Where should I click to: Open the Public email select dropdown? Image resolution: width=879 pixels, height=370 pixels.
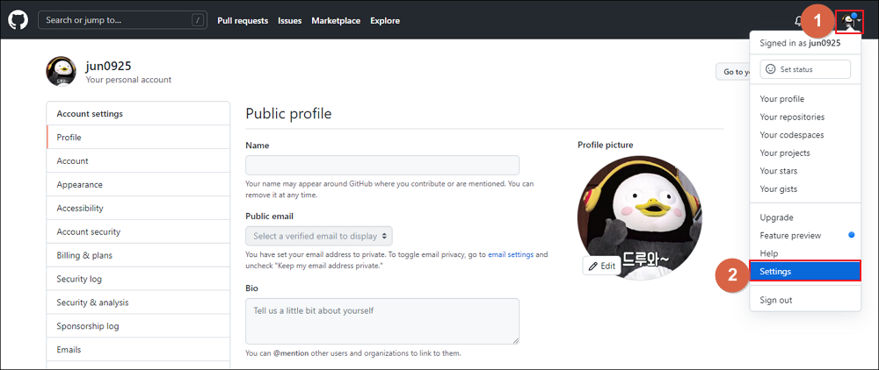319,236
